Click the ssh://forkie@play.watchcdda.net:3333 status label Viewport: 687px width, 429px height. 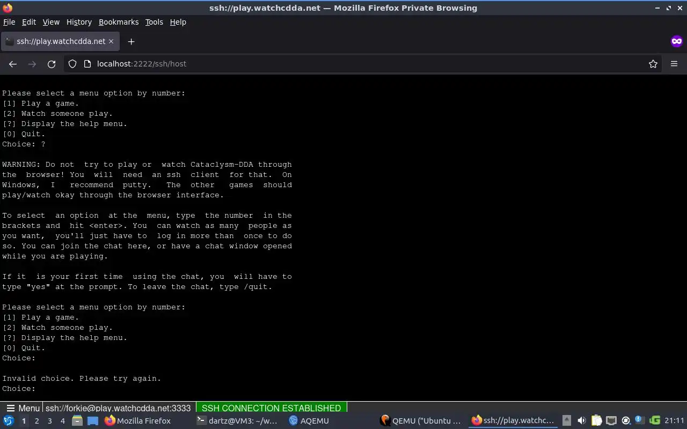click(x=118, y=408)
